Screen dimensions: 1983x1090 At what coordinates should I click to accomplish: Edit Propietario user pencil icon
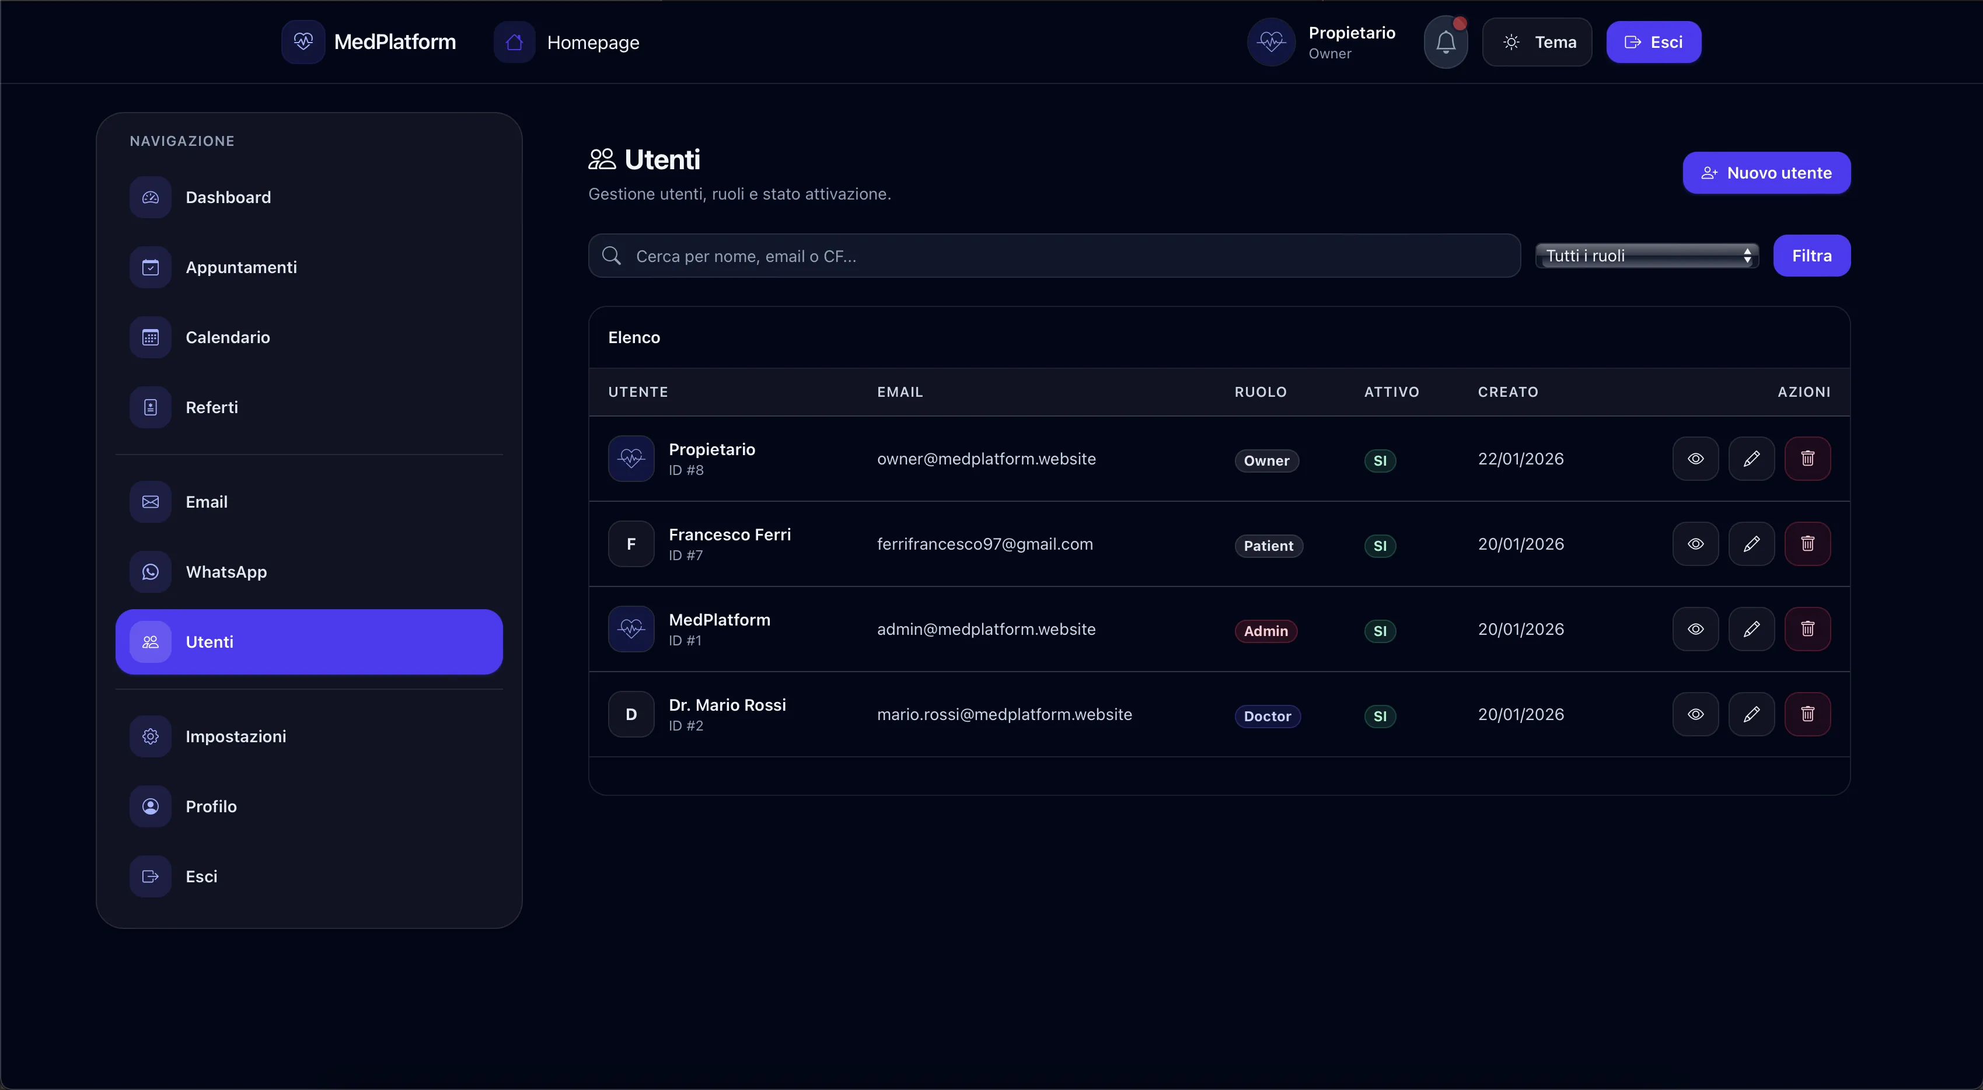(1751, 459)
